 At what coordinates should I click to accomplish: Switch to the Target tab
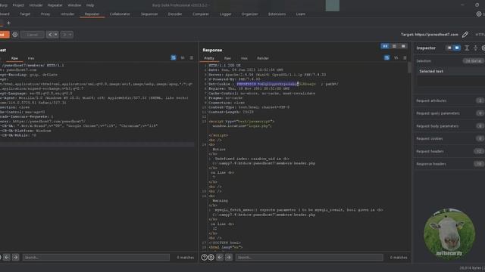coord(25,14)
